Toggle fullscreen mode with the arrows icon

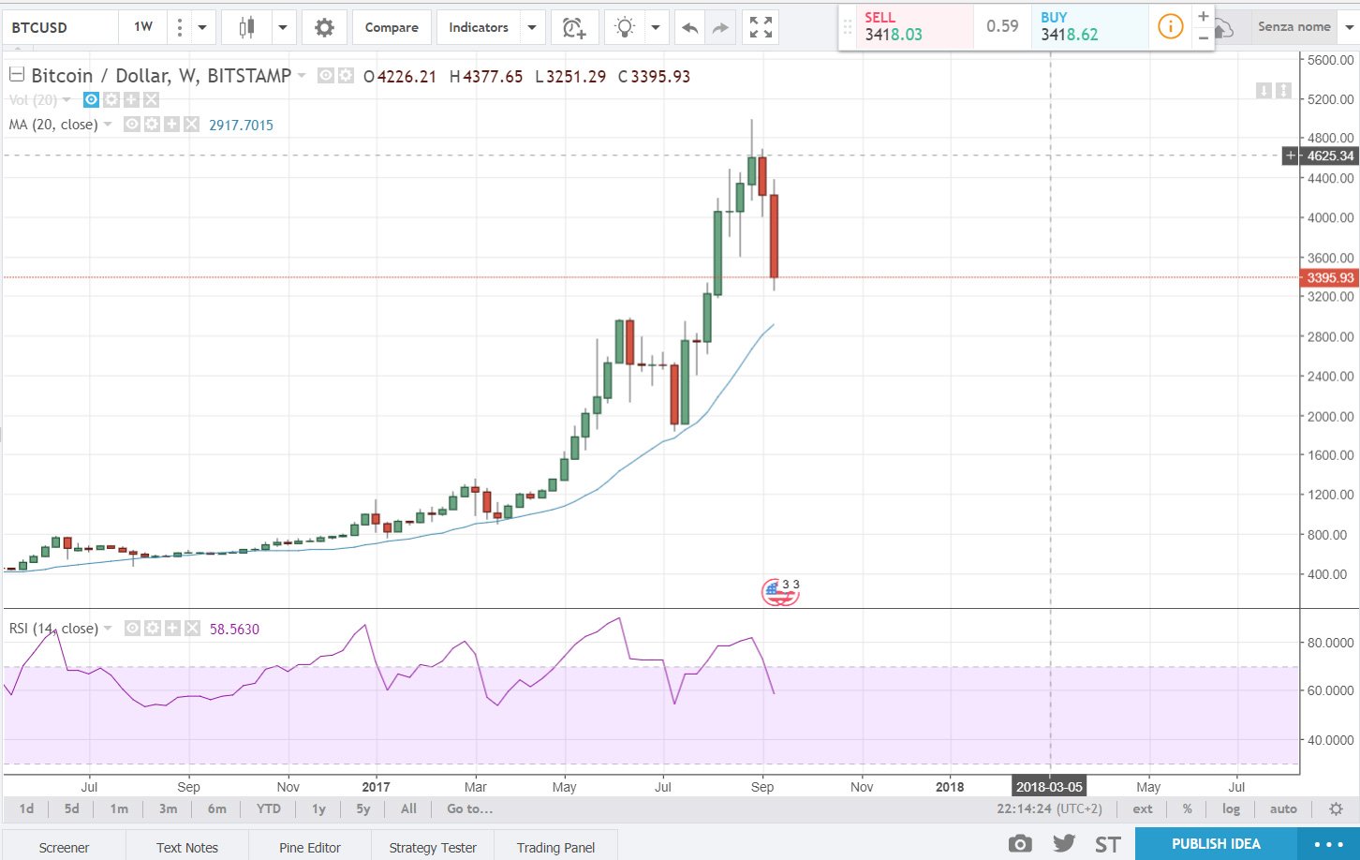761,28
